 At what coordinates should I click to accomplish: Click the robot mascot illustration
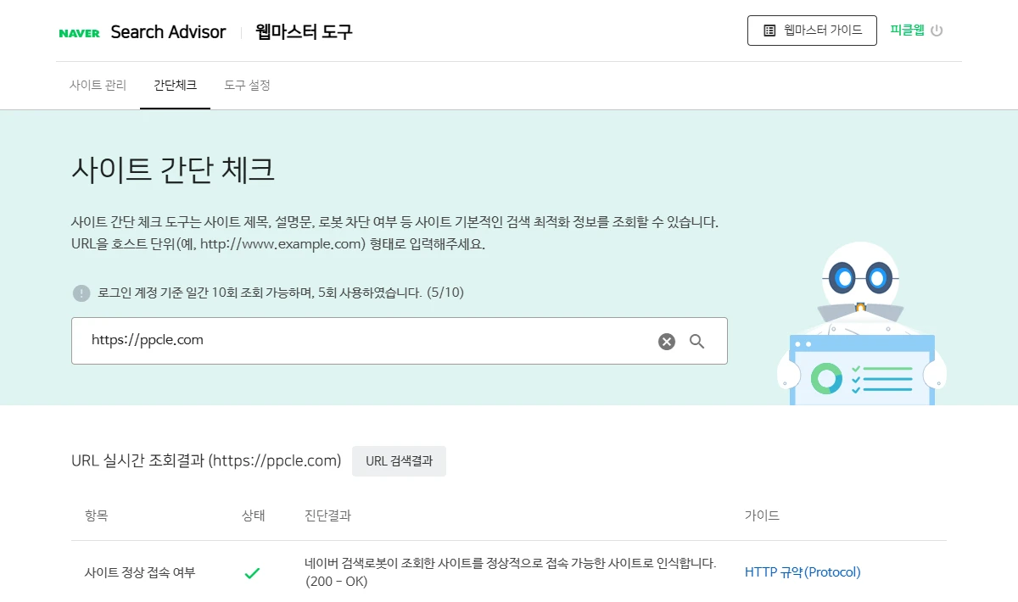point(860,322)
